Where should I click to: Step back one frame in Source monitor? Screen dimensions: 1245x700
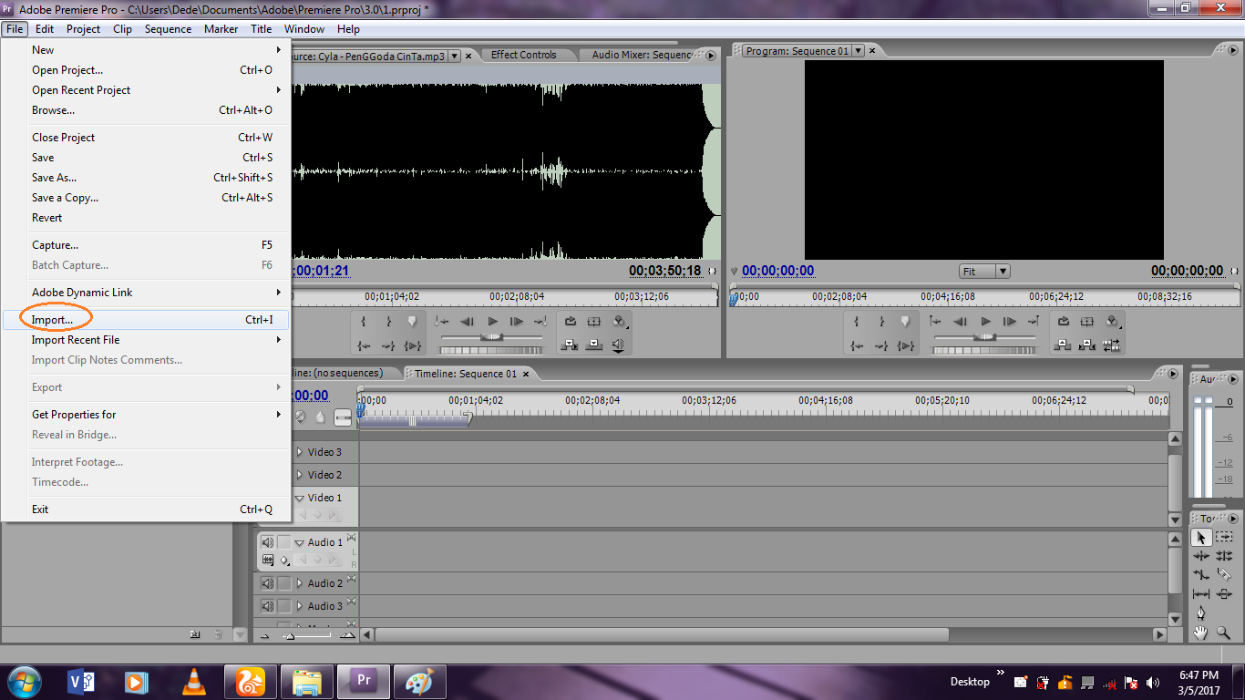coord(468,322)
